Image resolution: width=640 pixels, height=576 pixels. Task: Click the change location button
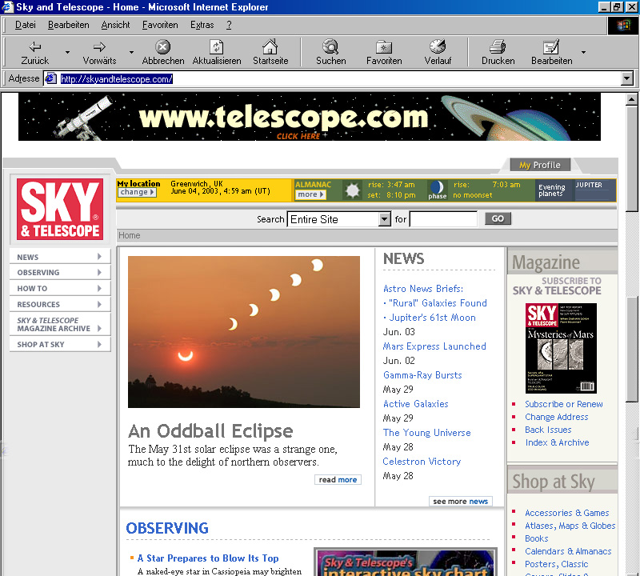click(137, 192)
